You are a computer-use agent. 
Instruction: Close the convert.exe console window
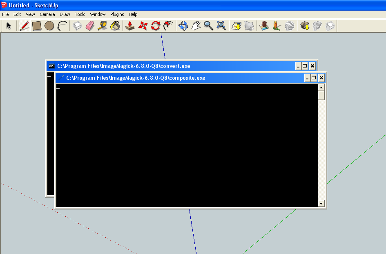pos(312,66)
